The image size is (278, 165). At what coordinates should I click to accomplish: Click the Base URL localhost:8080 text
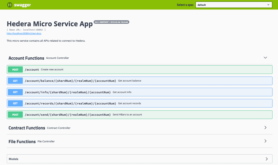[26, 30]
